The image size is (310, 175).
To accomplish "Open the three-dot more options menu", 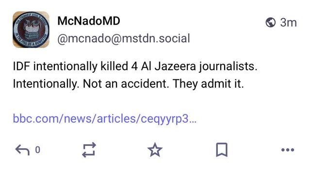I will click(x=288, y=150).
